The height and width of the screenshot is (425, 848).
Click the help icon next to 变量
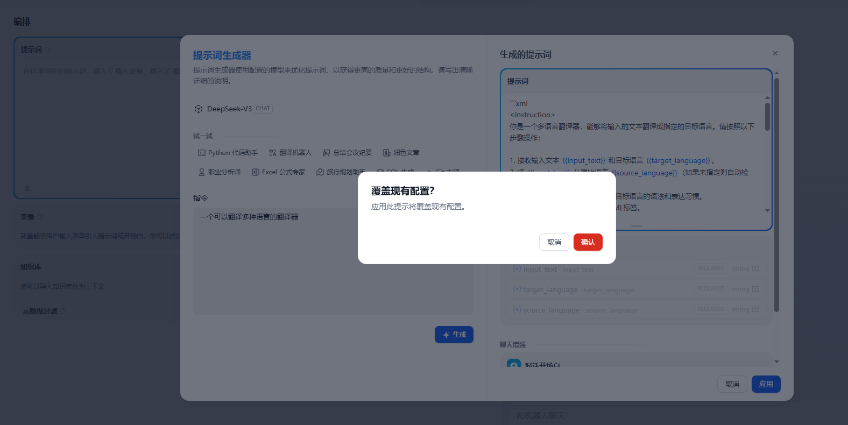40,217
